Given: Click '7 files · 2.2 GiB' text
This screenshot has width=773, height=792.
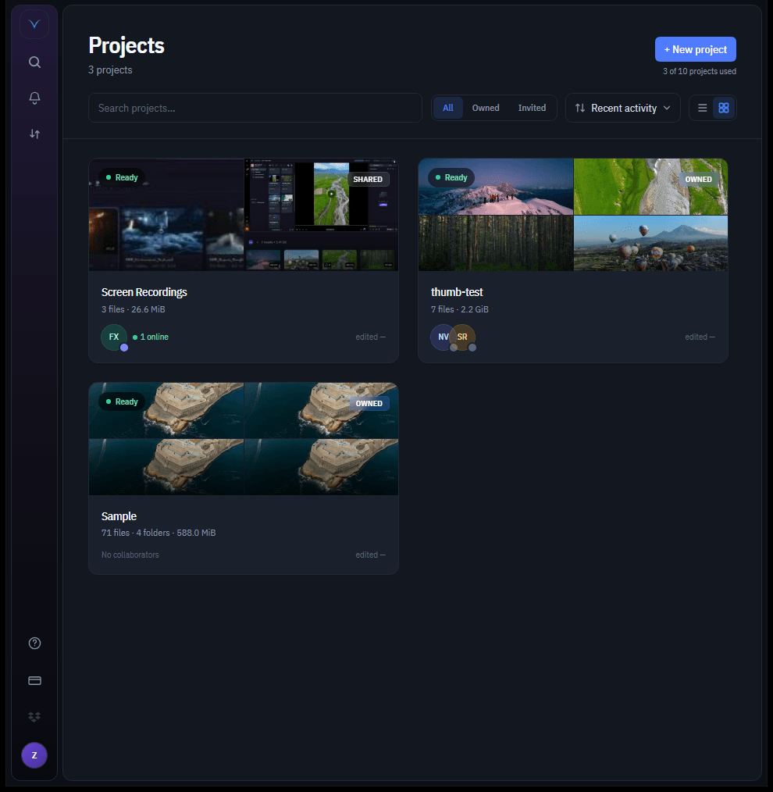Looking at the screenshot, I should [x=459, y=309].
